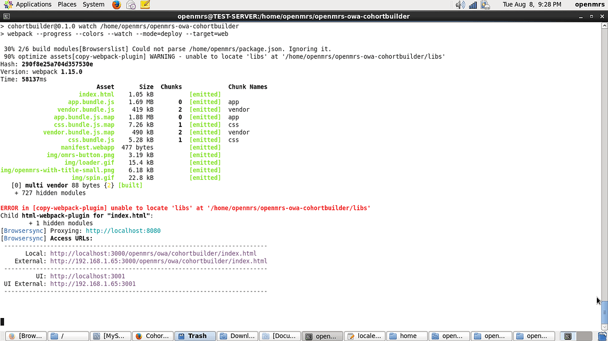Click the 1.88 MB size value
608x341 pixels.
pyautogui.click(x=141, y=117)
